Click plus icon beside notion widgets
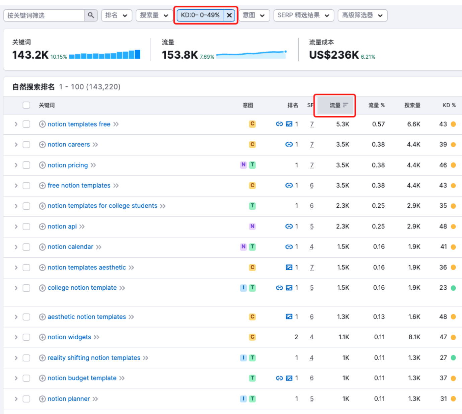 tap(42, 337)
